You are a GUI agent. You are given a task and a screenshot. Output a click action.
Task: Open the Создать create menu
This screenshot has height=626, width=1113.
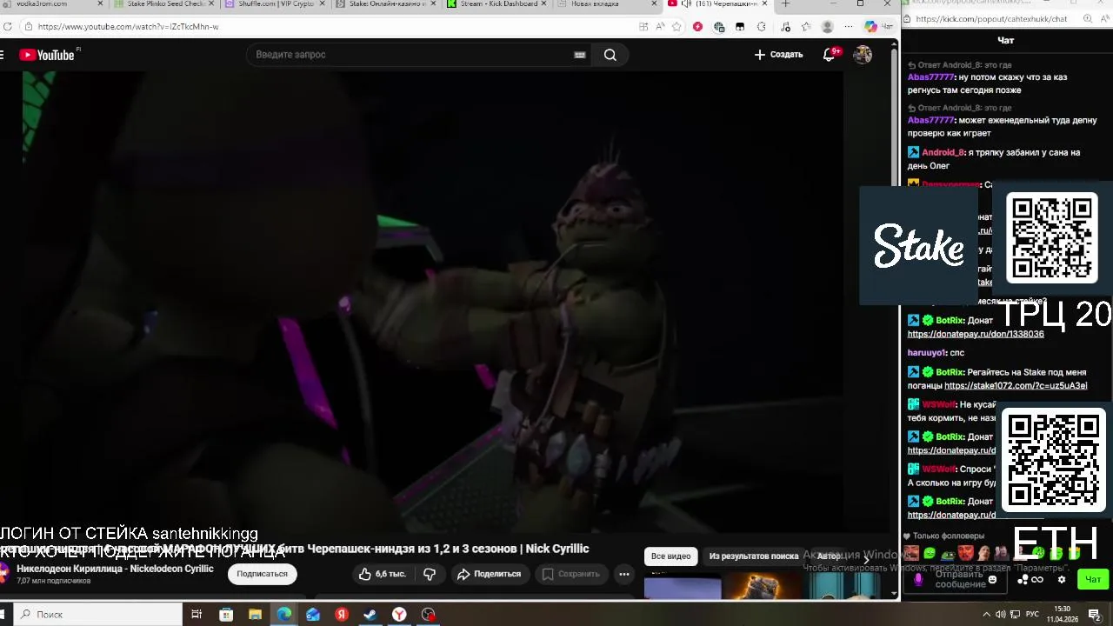pyautogui.click(x=778, y=55)
